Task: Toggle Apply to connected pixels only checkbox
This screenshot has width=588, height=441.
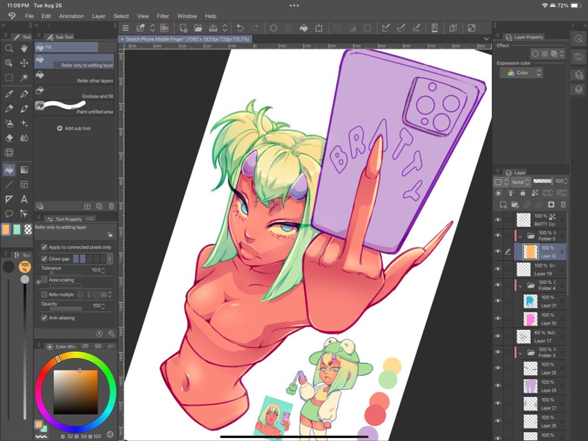Action: 44,247
